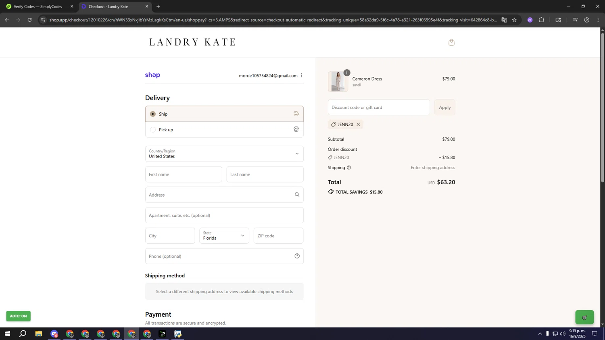
Task: Open the Windows Start menu
Action: [7, 334]
